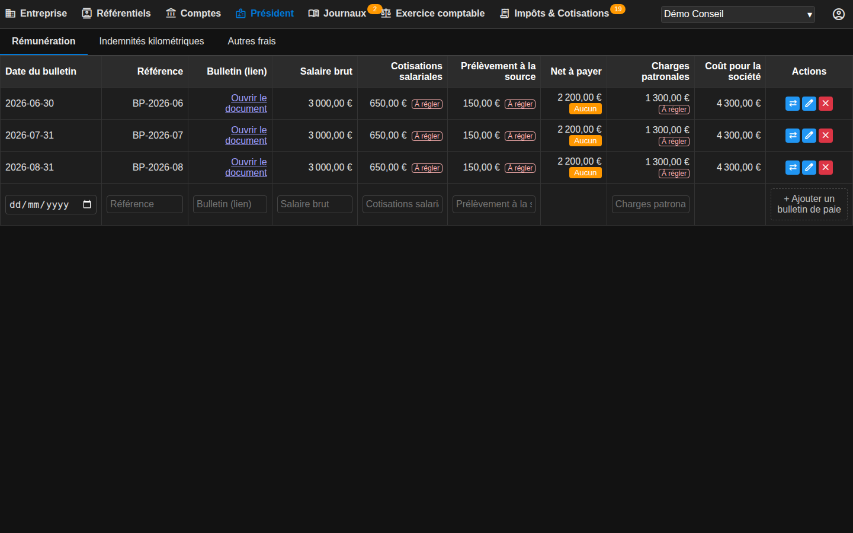Expand the Démo Conseil company dropdown
This screenshot has width=853, height=533.
tap(738, 14)
